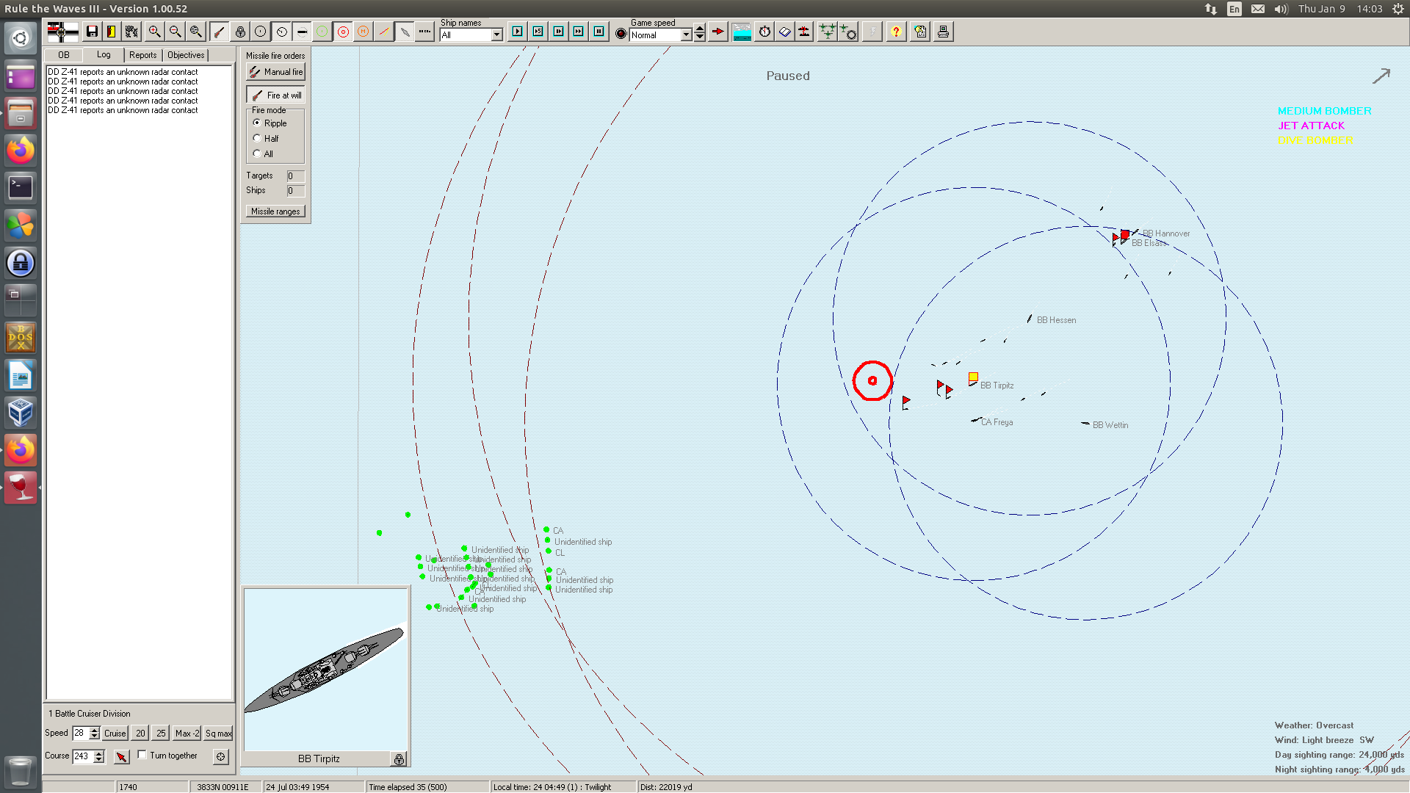Switch to the Reports tab

pos(142,55)
